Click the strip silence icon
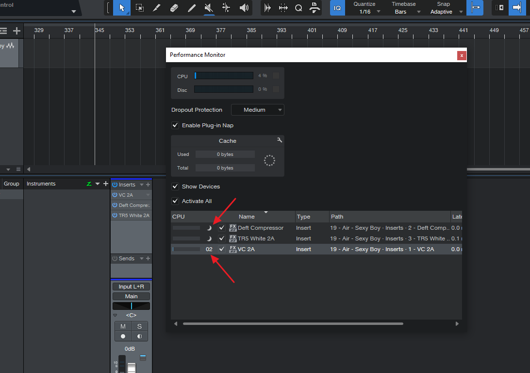Viewport: 530px width, 373px height. (267, 8)
